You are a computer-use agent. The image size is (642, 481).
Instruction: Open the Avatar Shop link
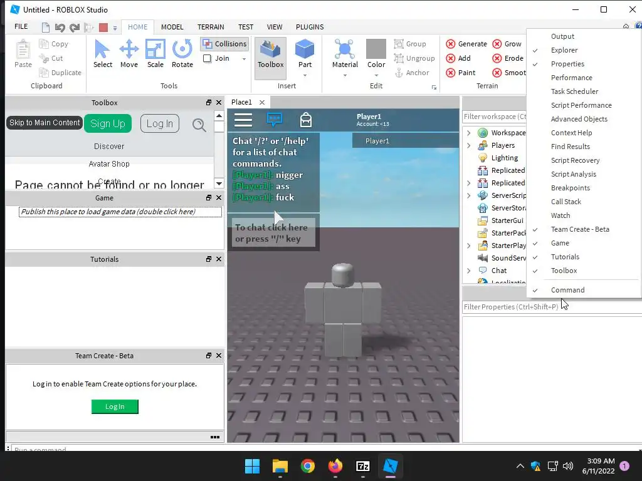[109, 164]
